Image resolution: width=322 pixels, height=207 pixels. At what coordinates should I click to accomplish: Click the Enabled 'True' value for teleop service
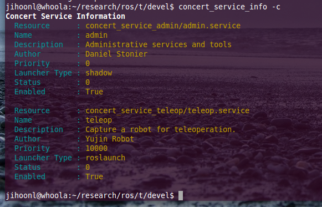click(x=94, y=176)
